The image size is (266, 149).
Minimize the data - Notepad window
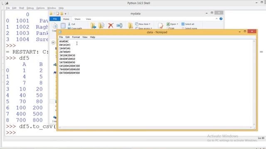(239, 32)
